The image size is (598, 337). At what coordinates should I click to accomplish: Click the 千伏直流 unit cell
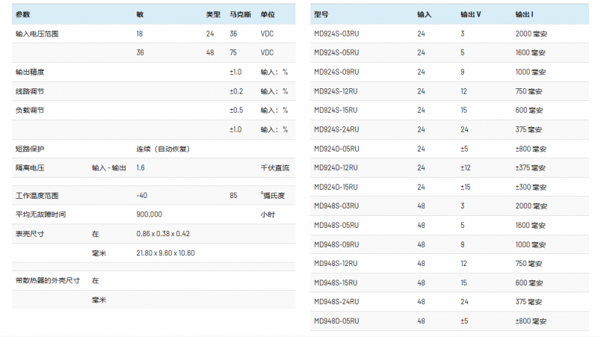coord(275,167)
